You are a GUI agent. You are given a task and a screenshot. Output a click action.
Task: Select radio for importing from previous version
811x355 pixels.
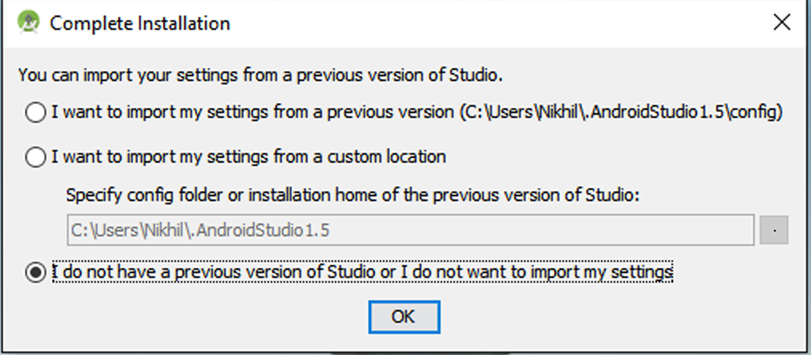tap(36, 112)
